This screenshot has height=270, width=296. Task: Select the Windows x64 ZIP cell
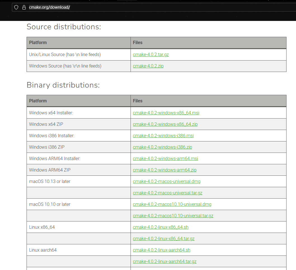click(x=79, y=124)
